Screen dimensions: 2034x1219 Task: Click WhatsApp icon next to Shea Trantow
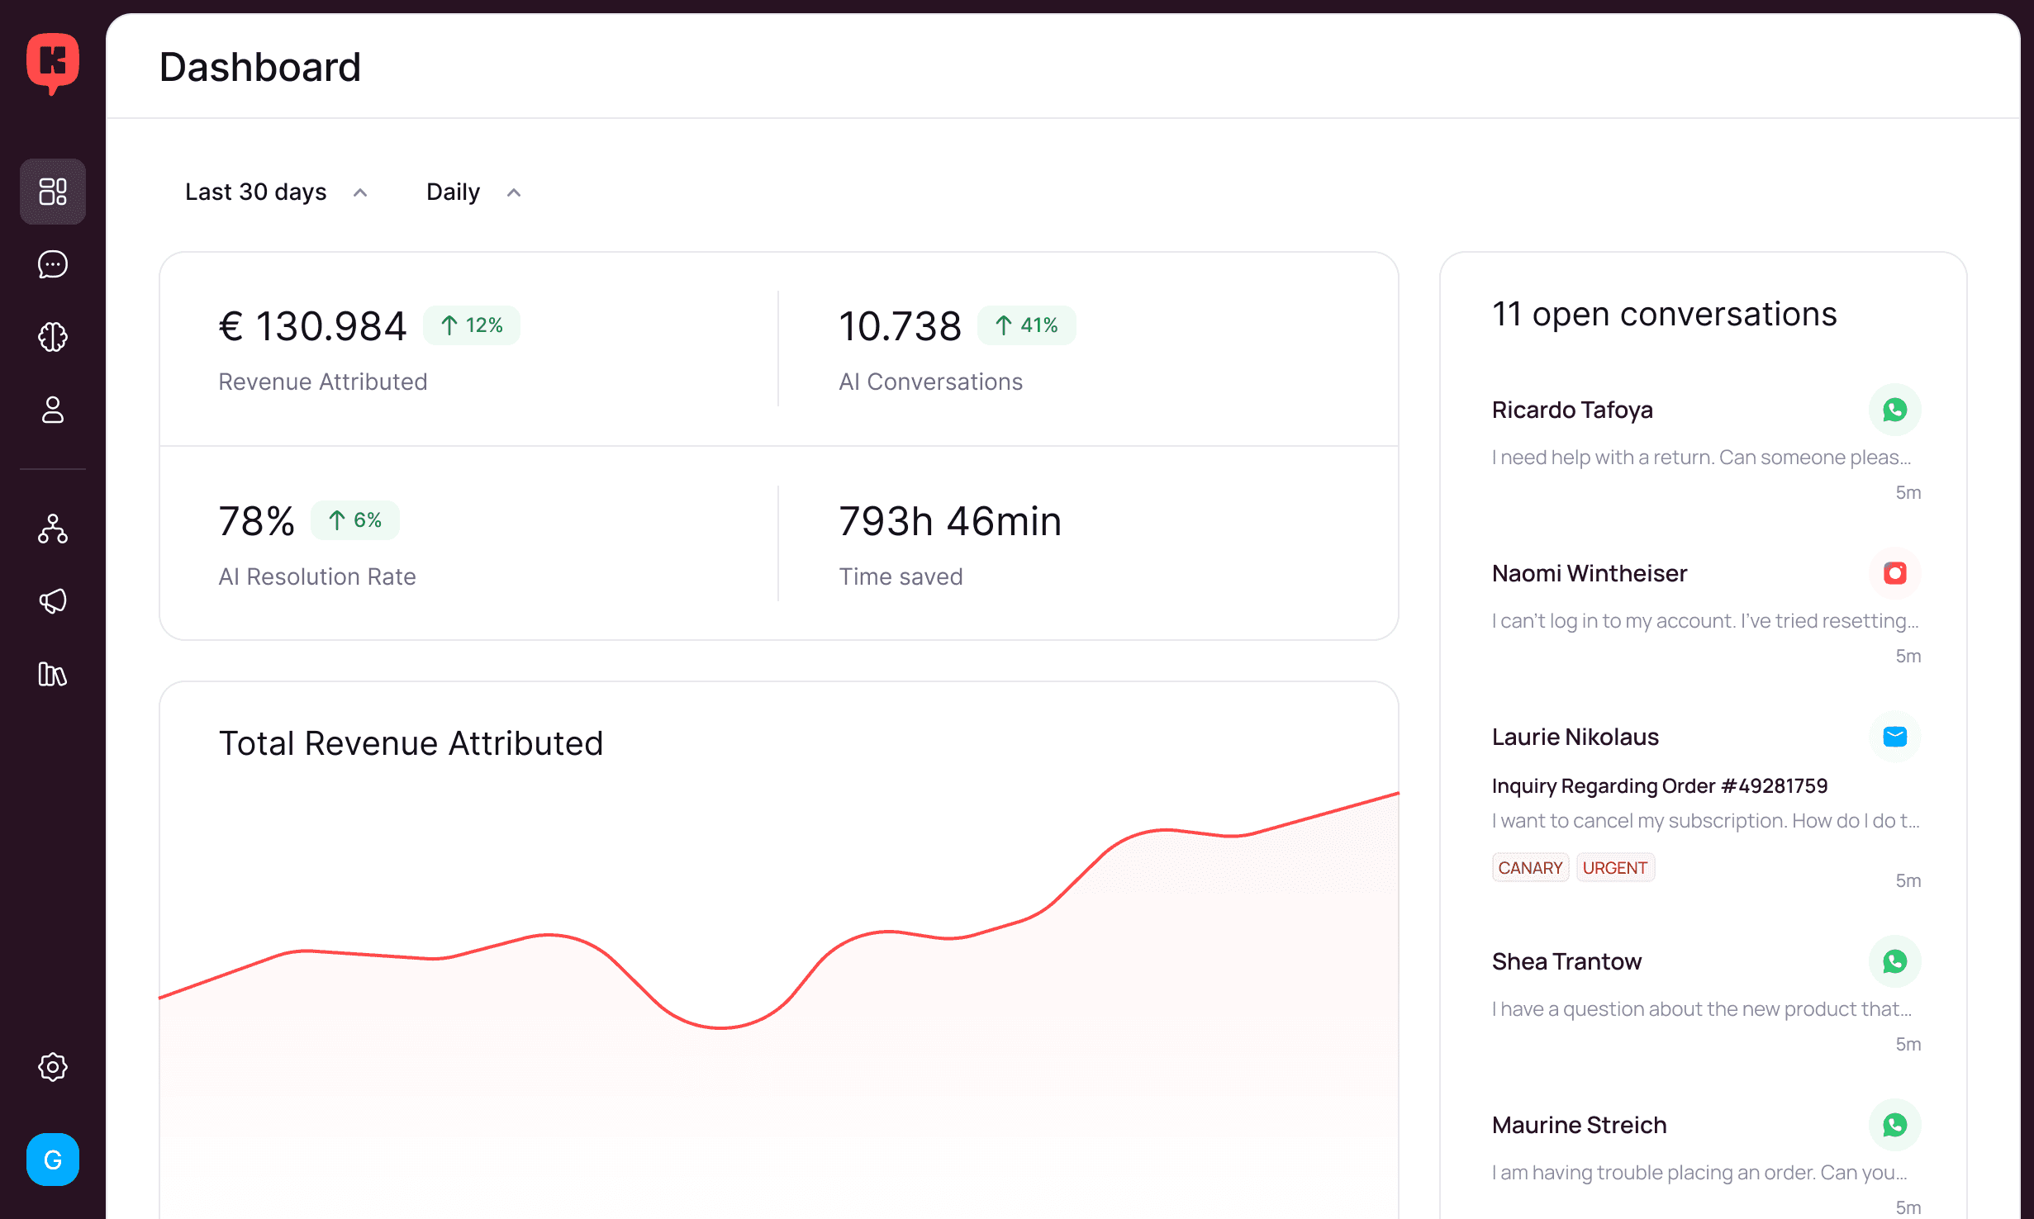coord(1894,961)
